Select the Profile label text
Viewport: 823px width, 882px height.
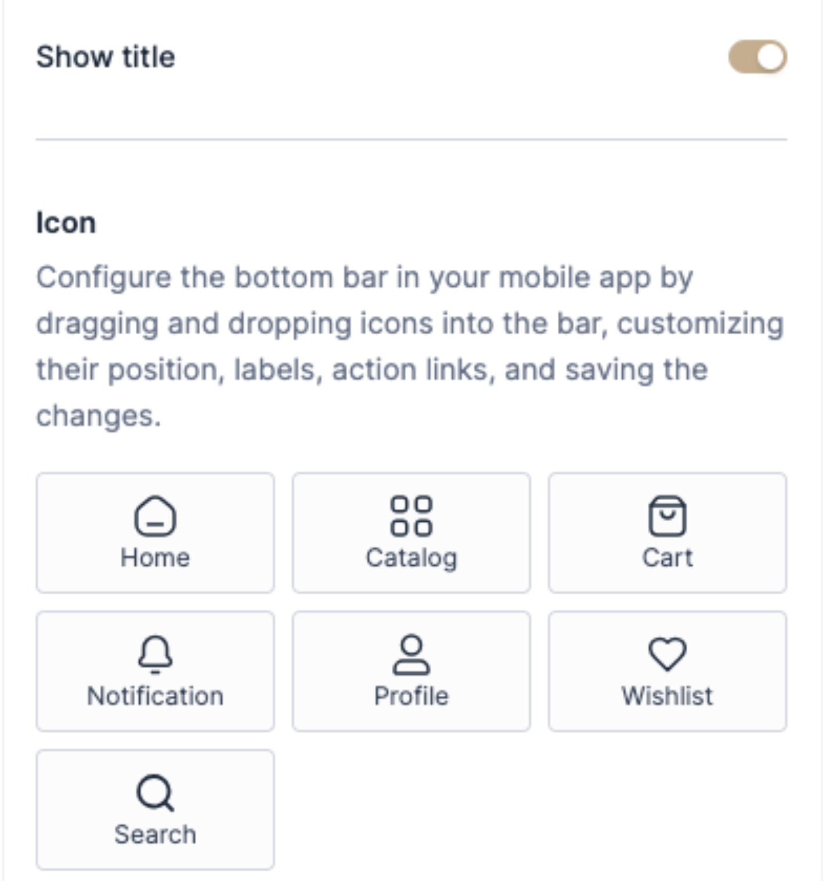pyautogui.click(x=411, y=696)
